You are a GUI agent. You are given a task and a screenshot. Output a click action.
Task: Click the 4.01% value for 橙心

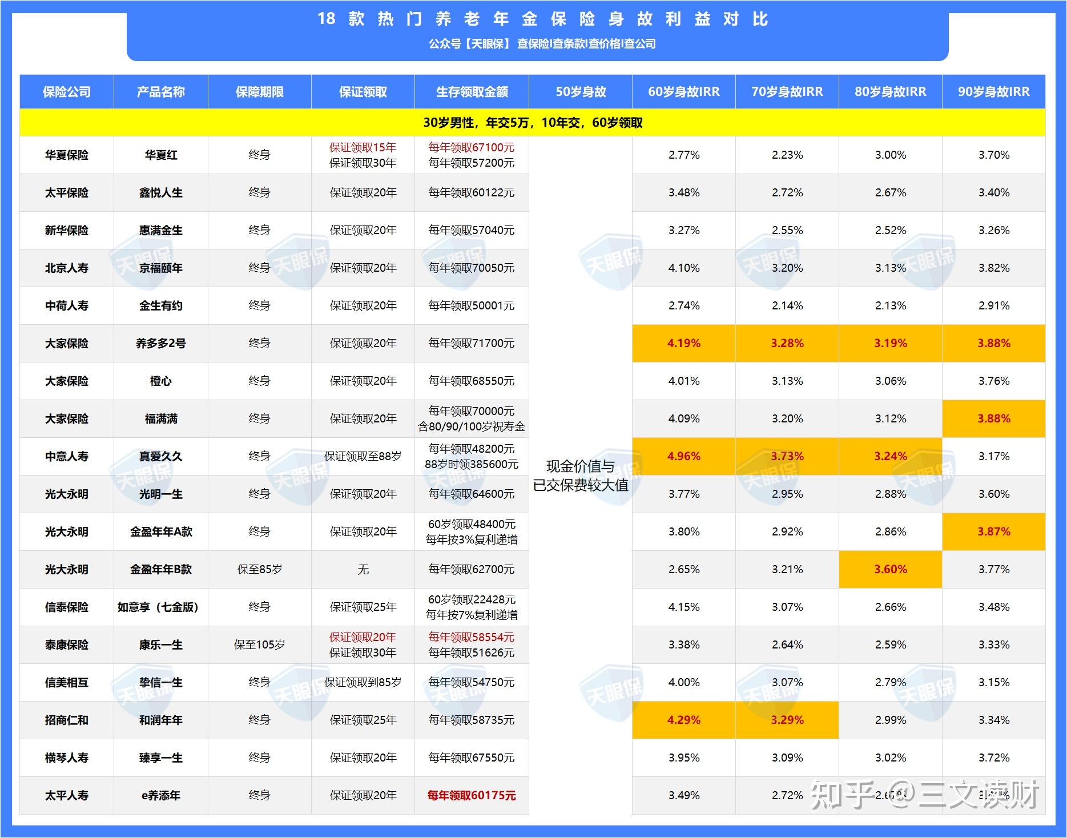pyautogui.click(x=684, y=381)
